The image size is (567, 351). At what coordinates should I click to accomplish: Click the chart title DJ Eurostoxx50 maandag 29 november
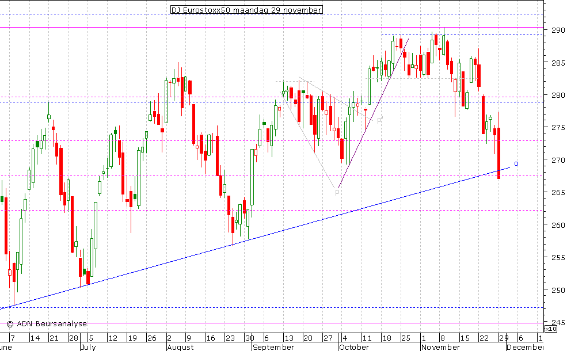click(246, 10)
